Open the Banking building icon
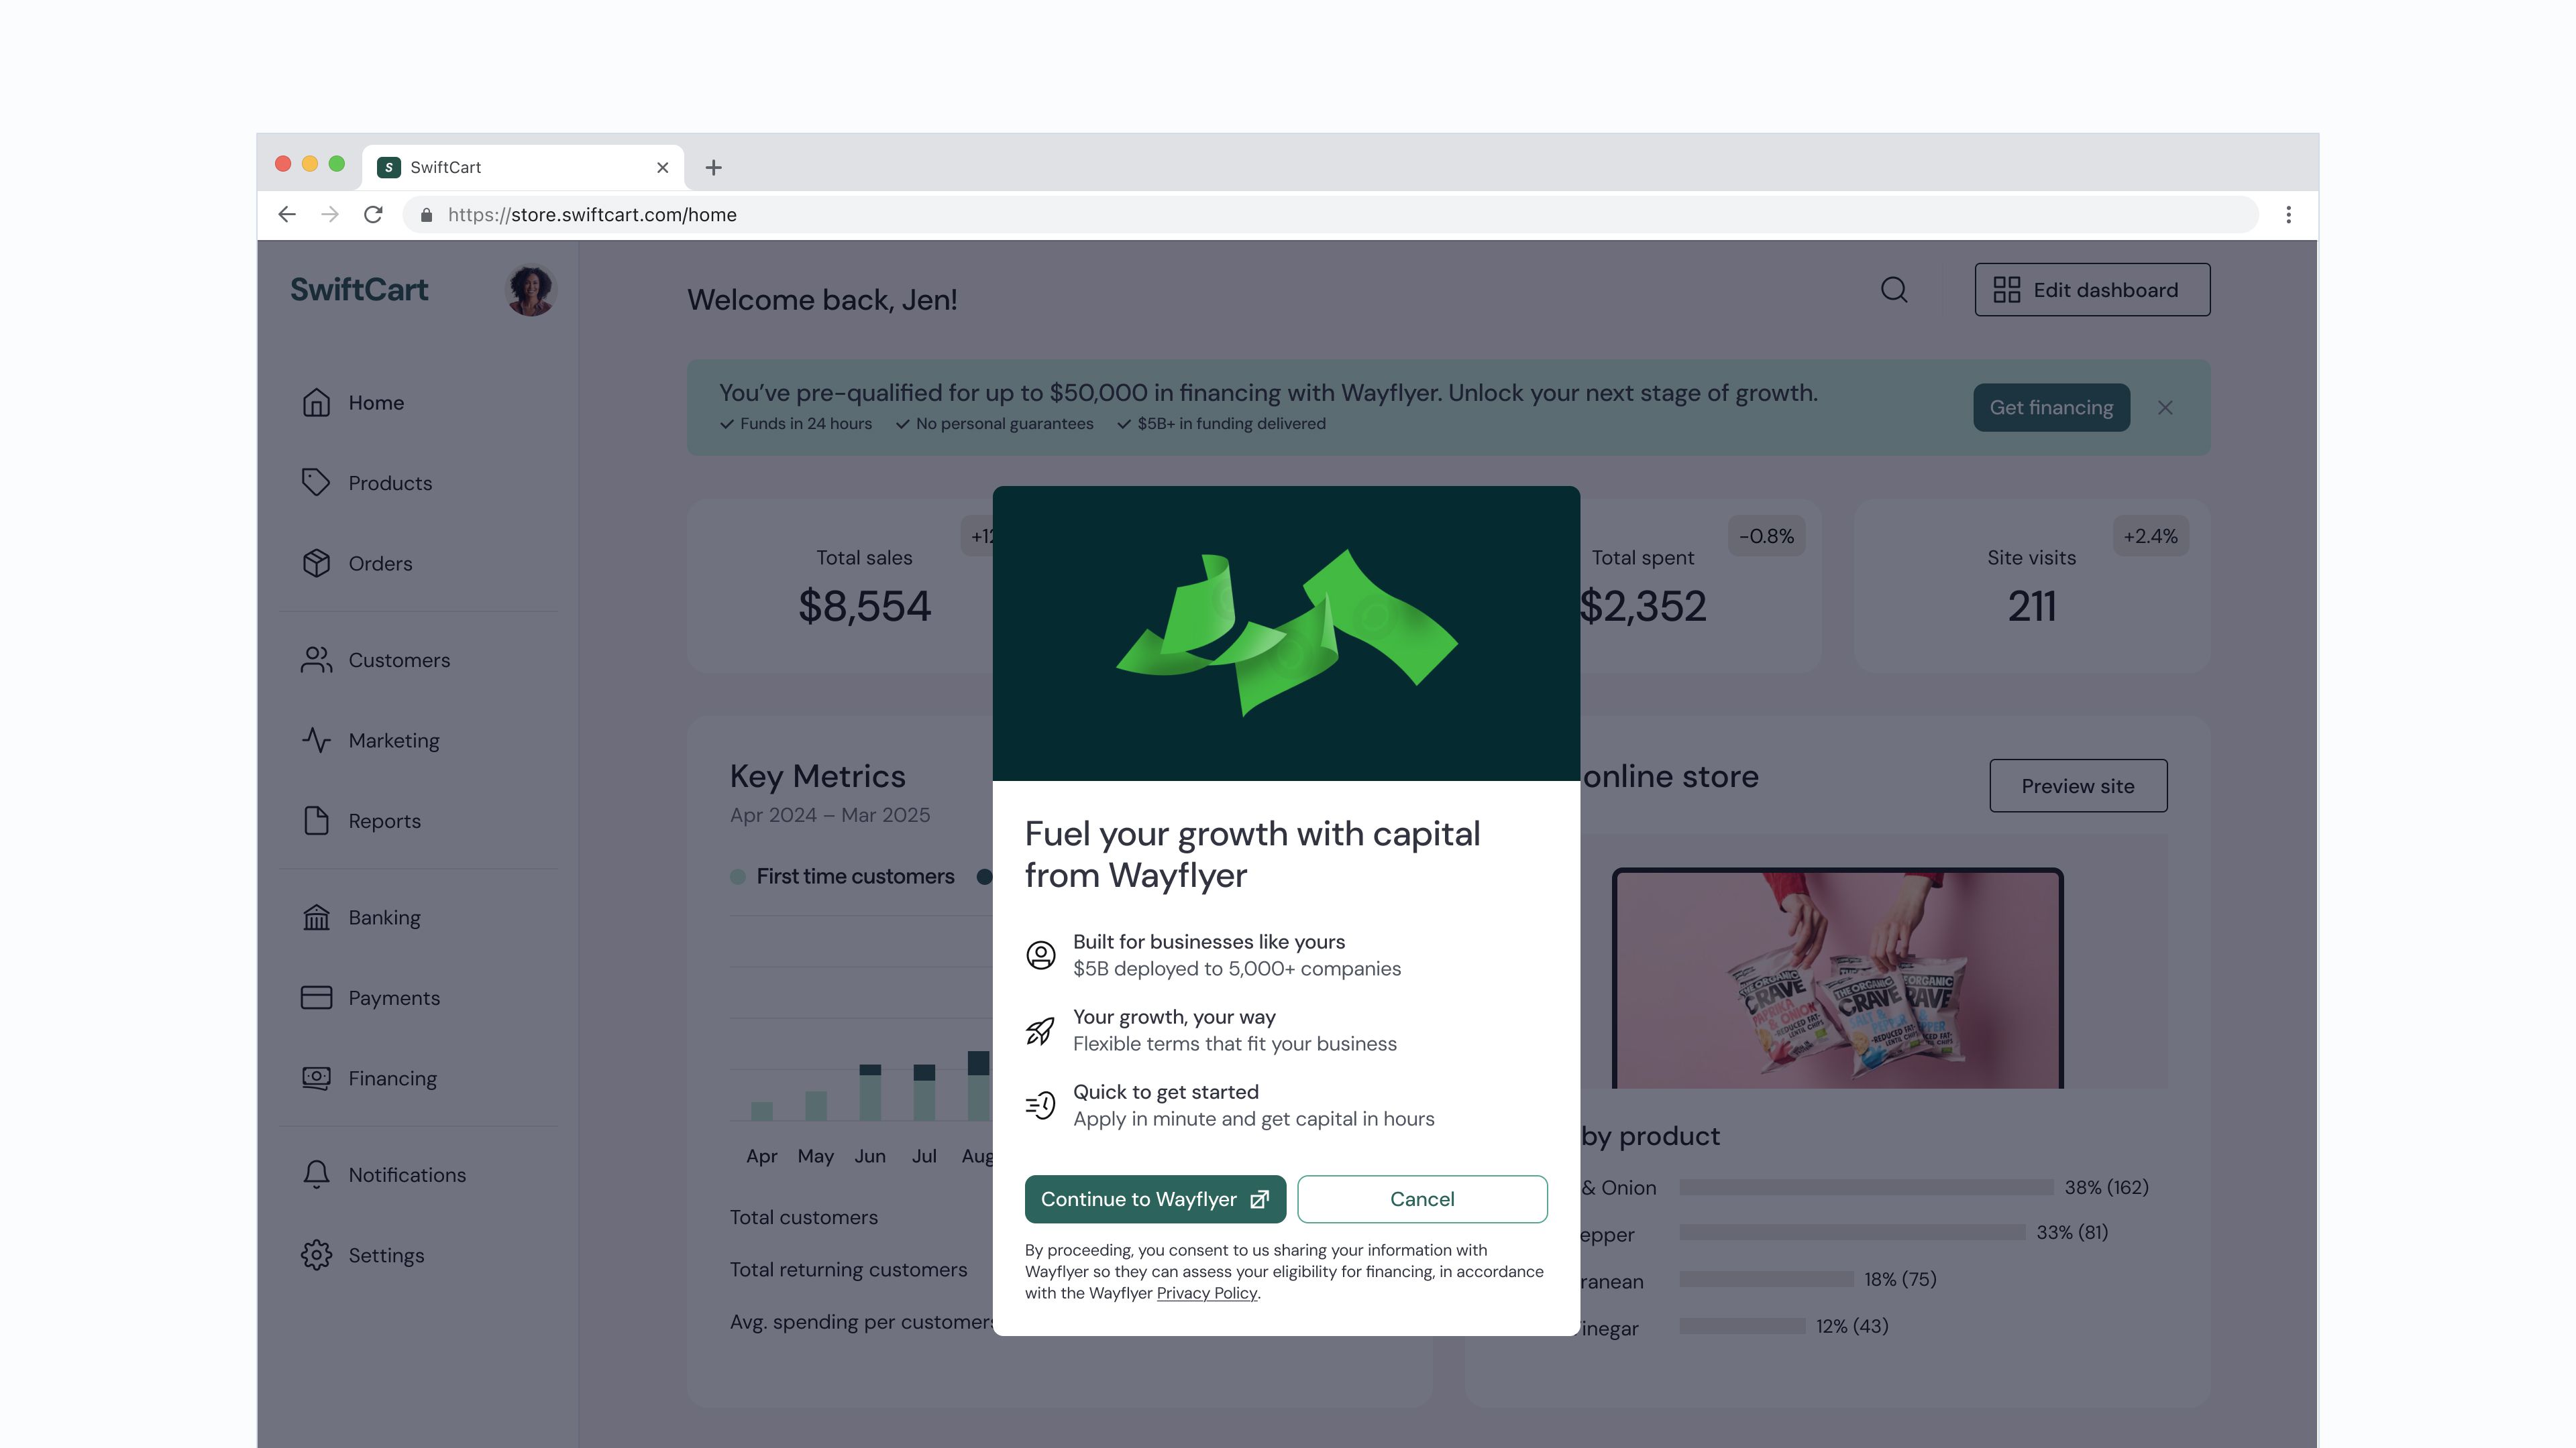This screenshot has height=1448, width=2576. [316, 917]
